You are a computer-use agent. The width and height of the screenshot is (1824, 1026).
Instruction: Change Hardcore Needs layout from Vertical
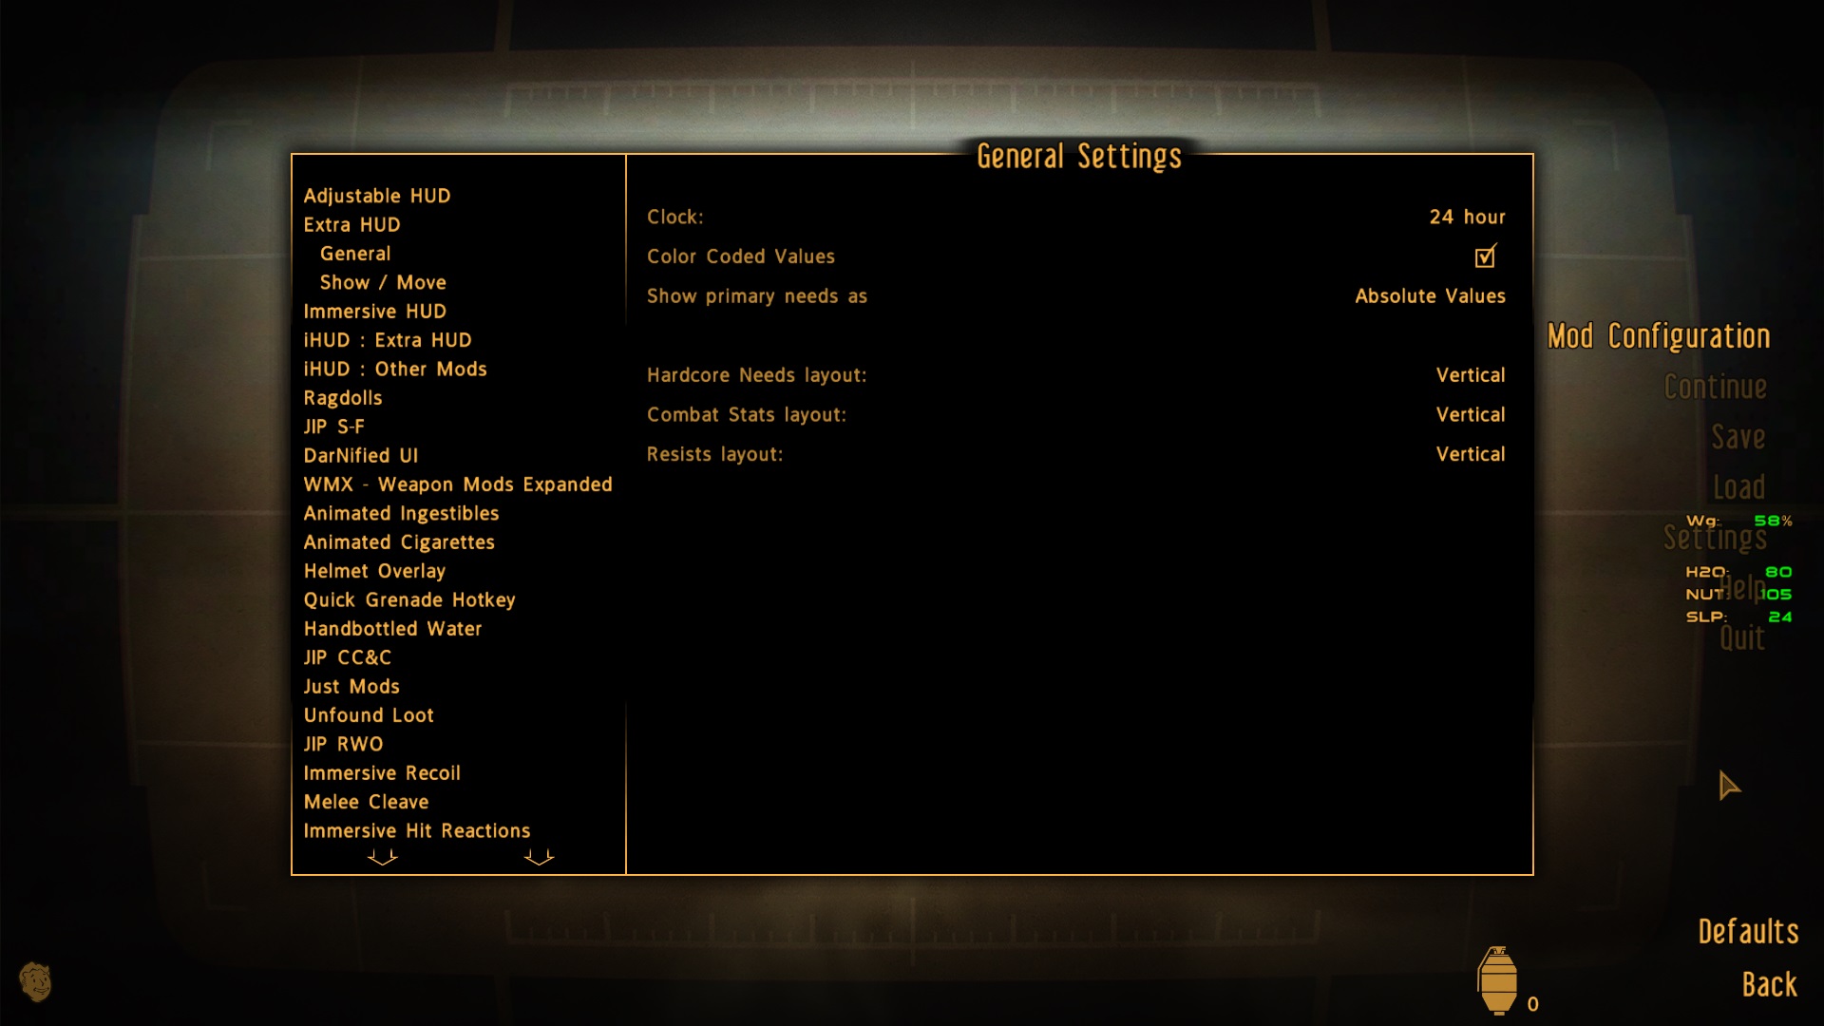pos(1468,373)
